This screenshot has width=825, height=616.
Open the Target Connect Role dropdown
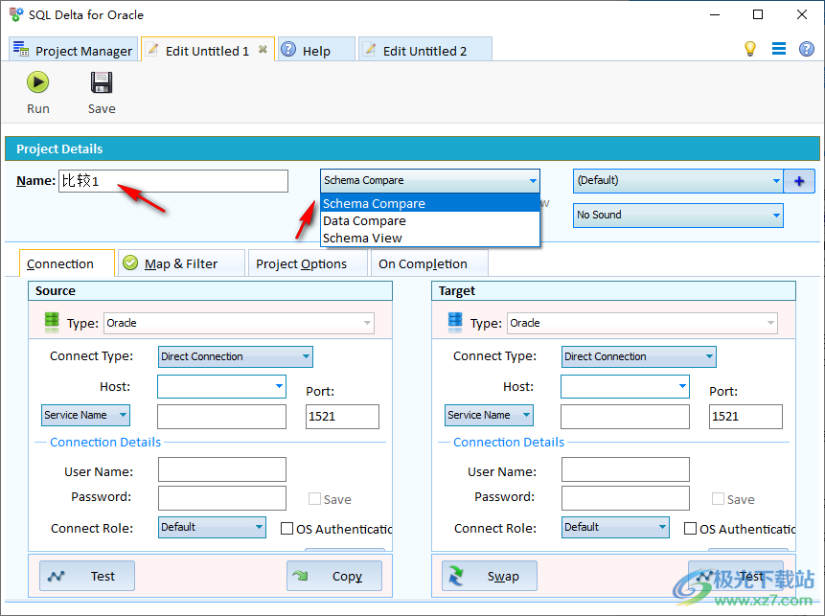[615, 527]
